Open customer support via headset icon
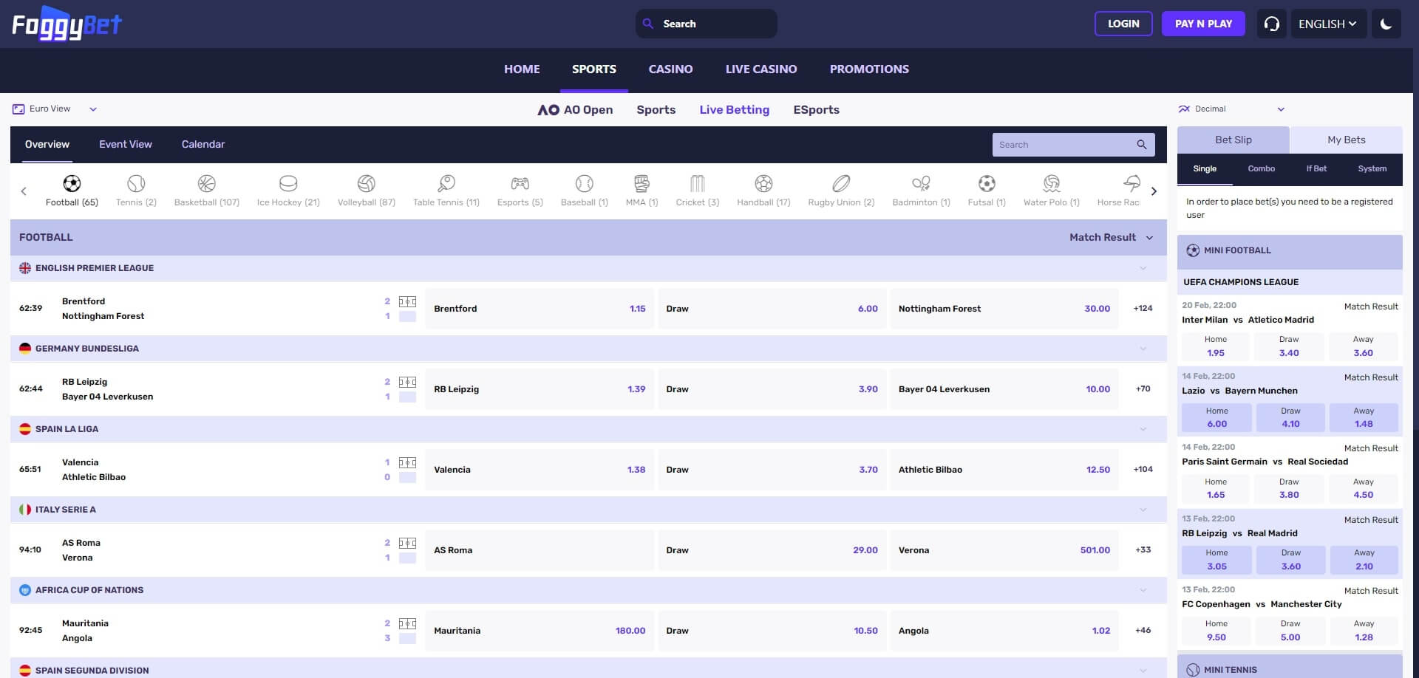The height and width of the screenshot is (678, 1419). [x=1271, y=23]
